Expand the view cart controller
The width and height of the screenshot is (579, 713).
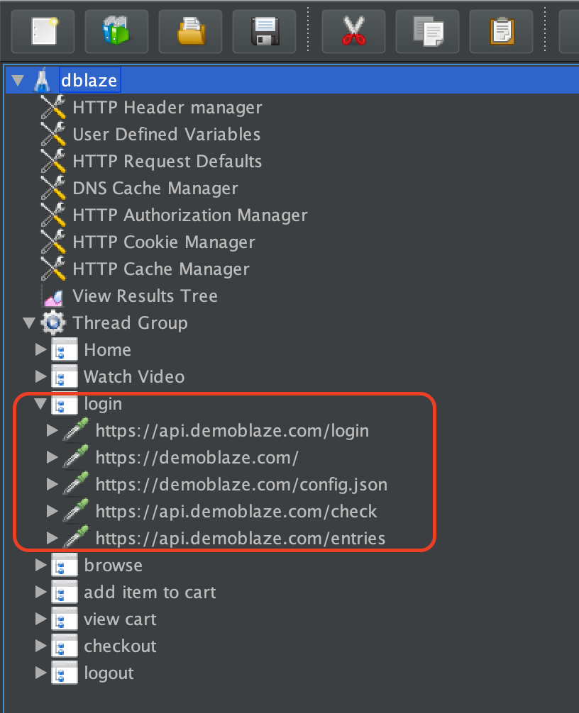point(41,619)
